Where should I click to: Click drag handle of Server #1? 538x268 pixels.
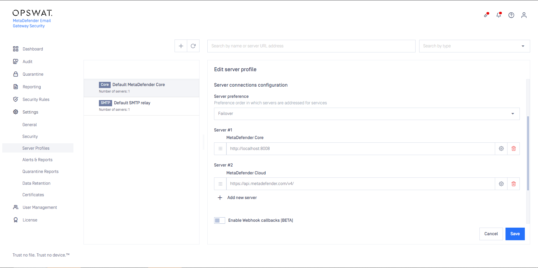click(x=221, y=149)
